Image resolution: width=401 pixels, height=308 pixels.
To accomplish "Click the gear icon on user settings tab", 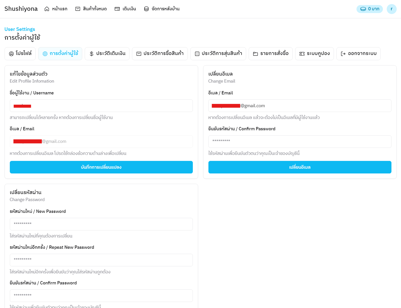I will (45, 54).
